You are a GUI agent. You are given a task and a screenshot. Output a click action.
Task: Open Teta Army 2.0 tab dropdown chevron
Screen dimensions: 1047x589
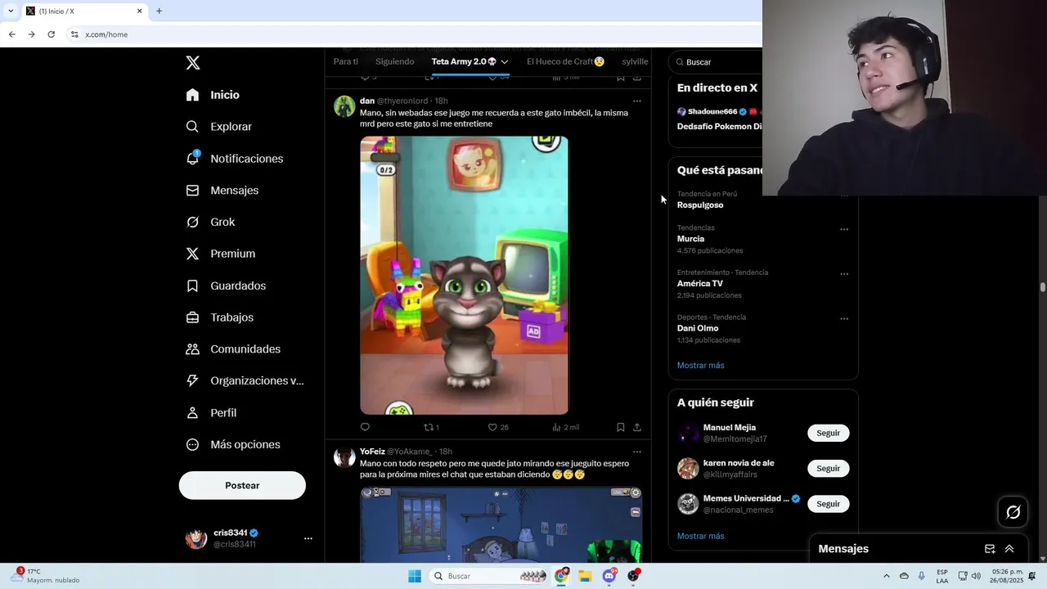point(505,61)
